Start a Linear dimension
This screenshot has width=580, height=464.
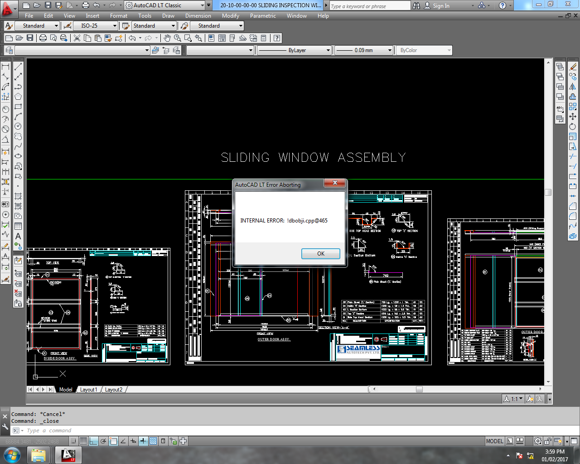5,67
